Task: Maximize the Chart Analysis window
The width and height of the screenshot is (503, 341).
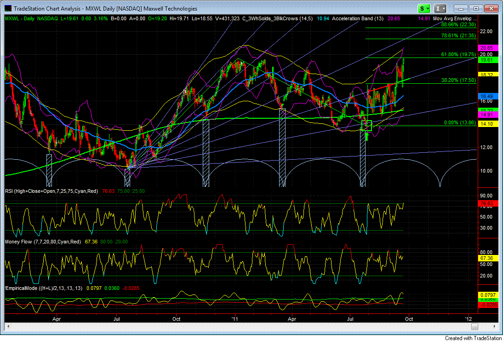Action: tap(476, 9)
